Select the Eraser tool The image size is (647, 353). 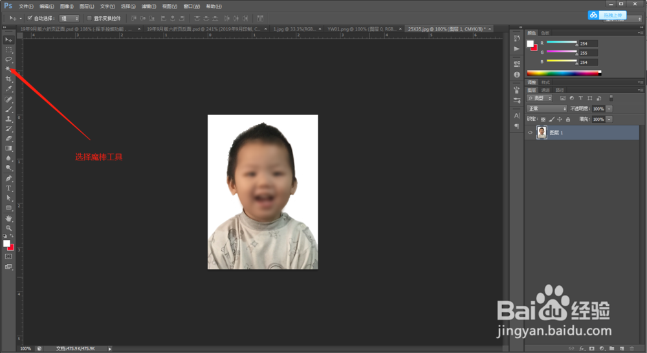[8, 138]
